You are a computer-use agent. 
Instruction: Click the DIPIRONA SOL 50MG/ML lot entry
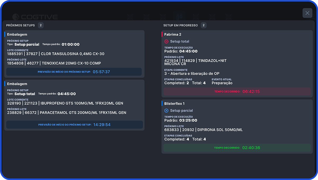(x=204, y=130)
